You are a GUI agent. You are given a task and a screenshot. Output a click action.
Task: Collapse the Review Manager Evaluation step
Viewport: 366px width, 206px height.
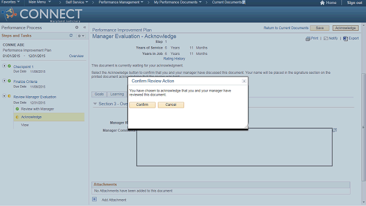4,96
